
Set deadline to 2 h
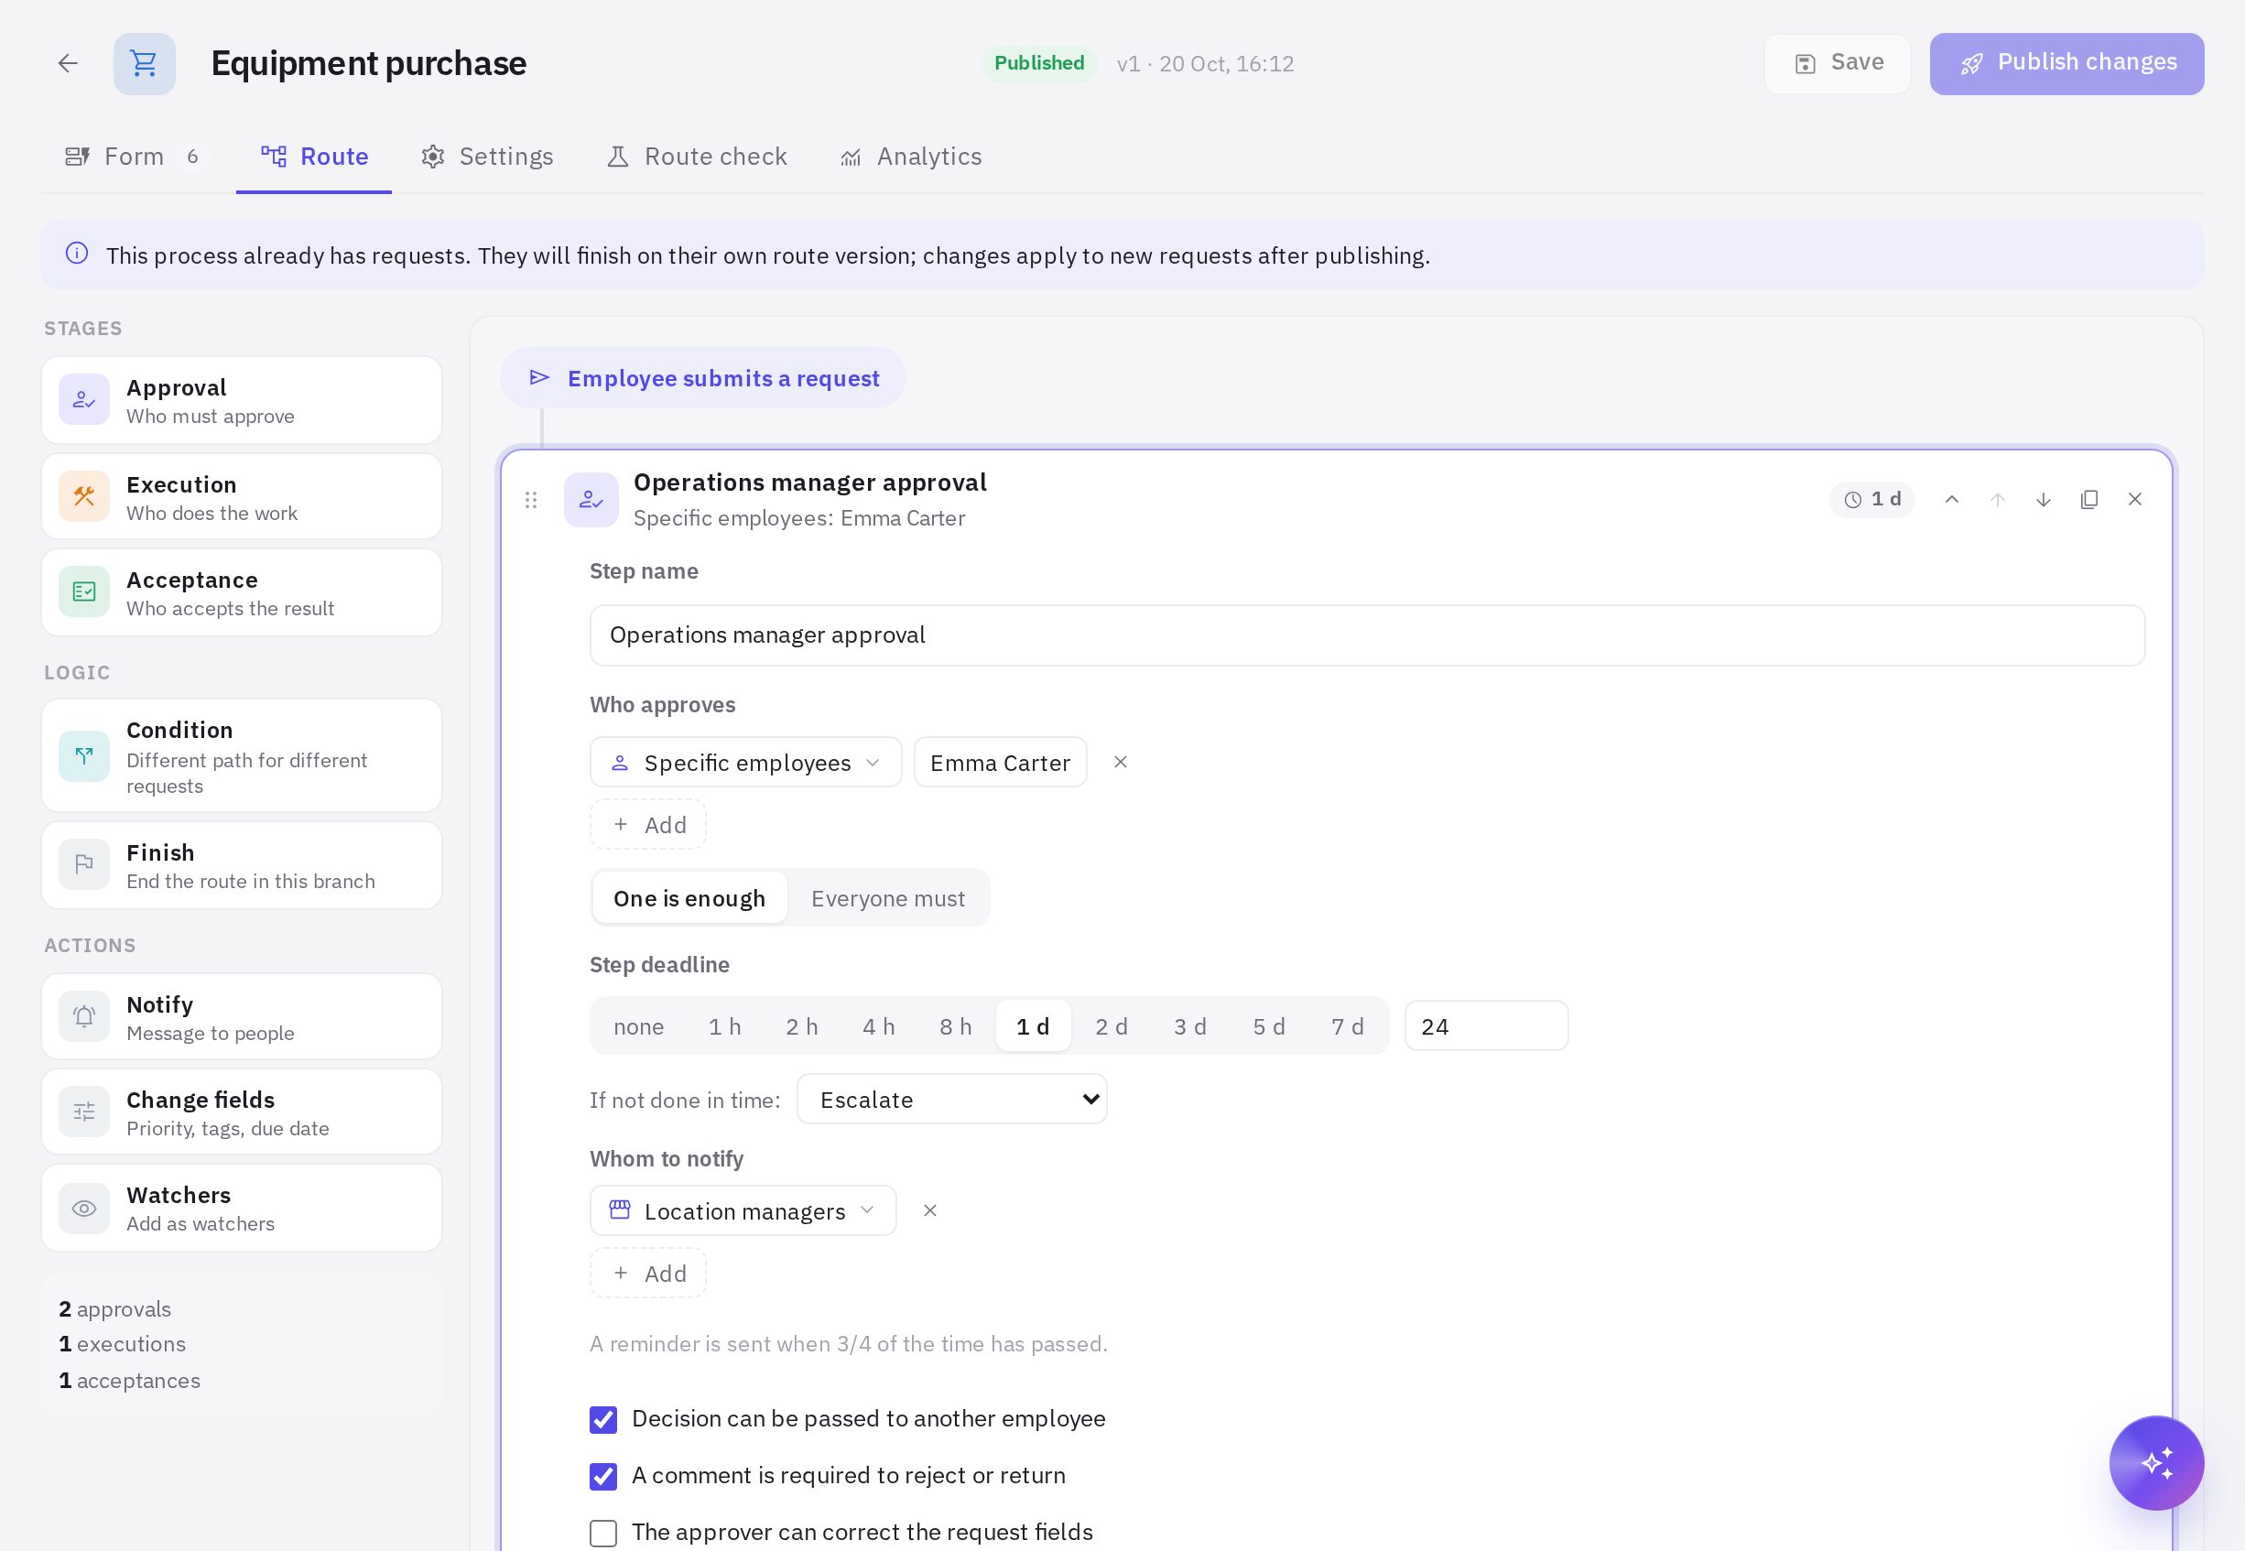click(x=802, y=1026)
